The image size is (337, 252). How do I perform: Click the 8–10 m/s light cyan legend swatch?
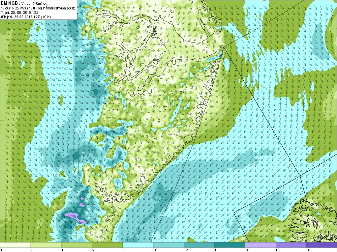tap(138, 245)
